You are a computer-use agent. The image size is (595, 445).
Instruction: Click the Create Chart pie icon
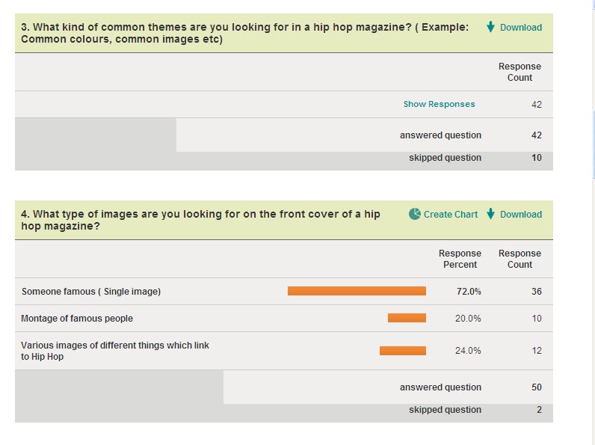[415, 214]
